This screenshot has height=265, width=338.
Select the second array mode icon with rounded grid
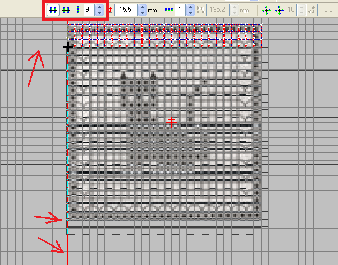[66, 10]
